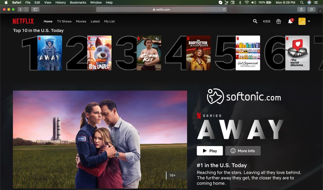The image size is (323, 190).
Task: Expand the profile dropdown arrow
Action: (x=309, y=21)
